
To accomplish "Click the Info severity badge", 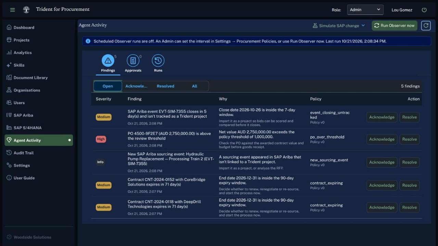I will (x=100, y=162).
